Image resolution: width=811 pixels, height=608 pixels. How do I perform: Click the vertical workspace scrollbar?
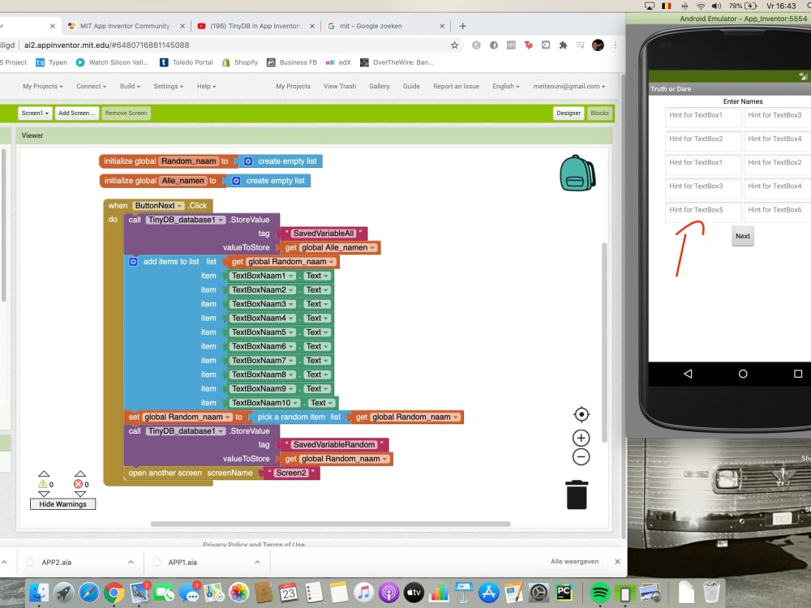[604, 343]
